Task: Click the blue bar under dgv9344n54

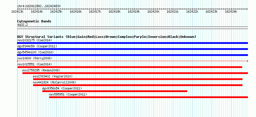Action: coord(132,49)
